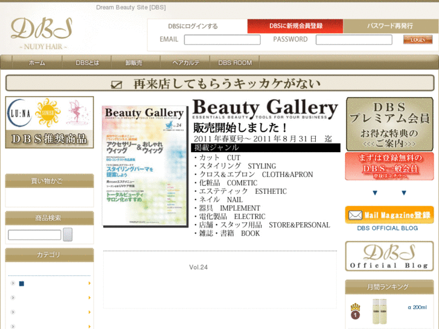
Task: Click the left blue down arrow
Action: pyautogui.click(x=375, y=193)
